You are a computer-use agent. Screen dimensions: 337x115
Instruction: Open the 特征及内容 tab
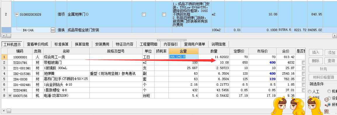[124, 44]
